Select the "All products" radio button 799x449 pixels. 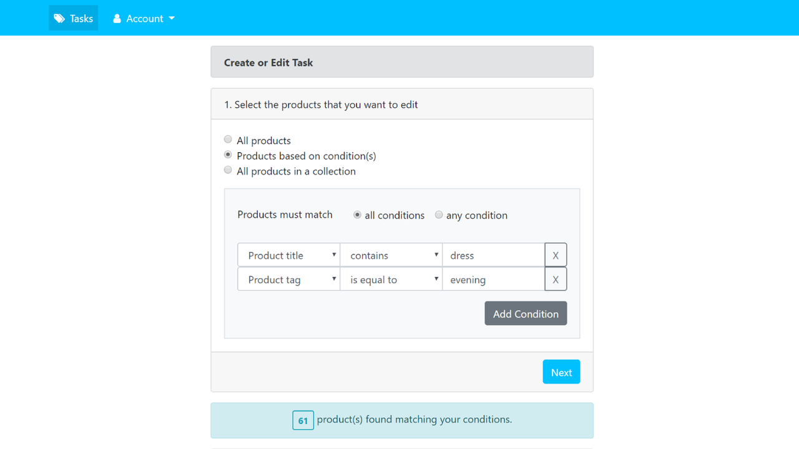pos(228,139)
